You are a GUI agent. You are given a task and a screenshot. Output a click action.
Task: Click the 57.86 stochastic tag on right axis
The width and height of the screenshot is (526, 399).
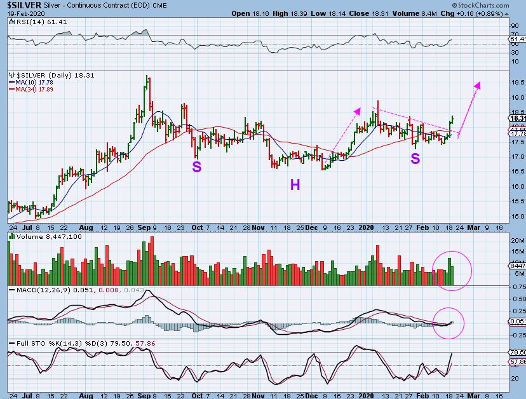click(x=518, y=362)
